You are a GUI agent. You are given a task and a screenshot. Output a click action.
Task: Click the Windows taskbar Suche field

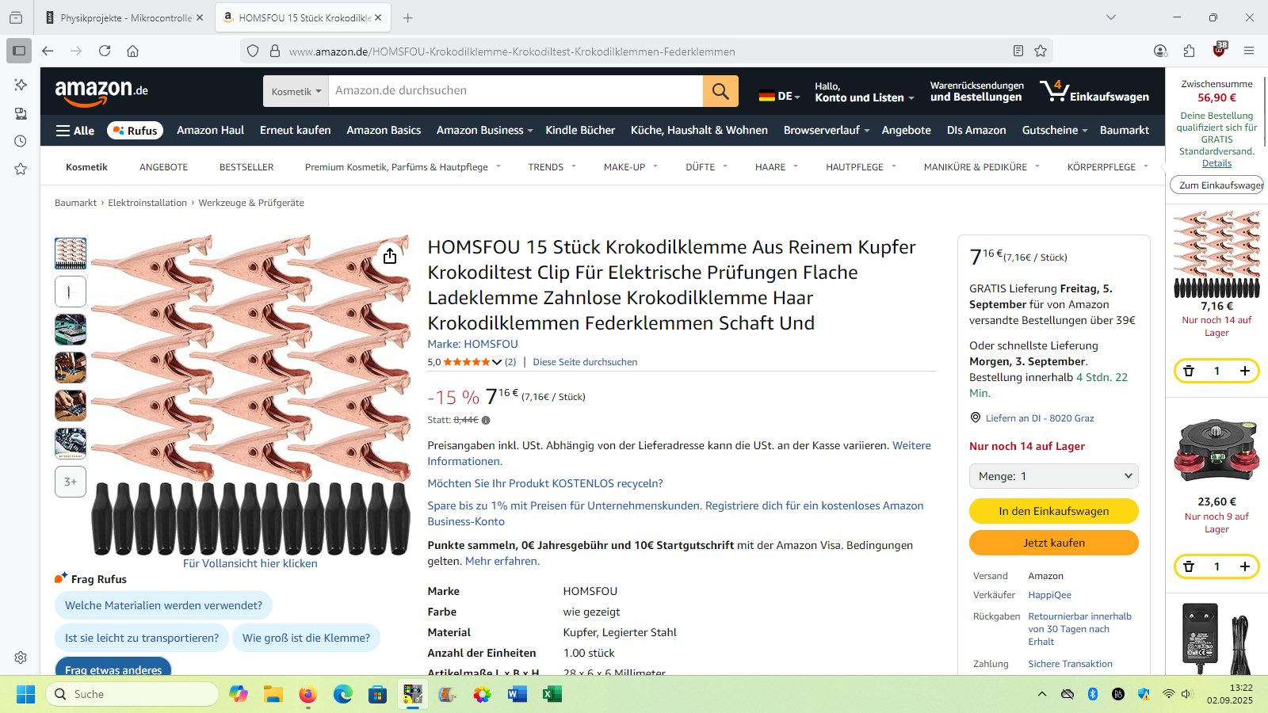132,694
